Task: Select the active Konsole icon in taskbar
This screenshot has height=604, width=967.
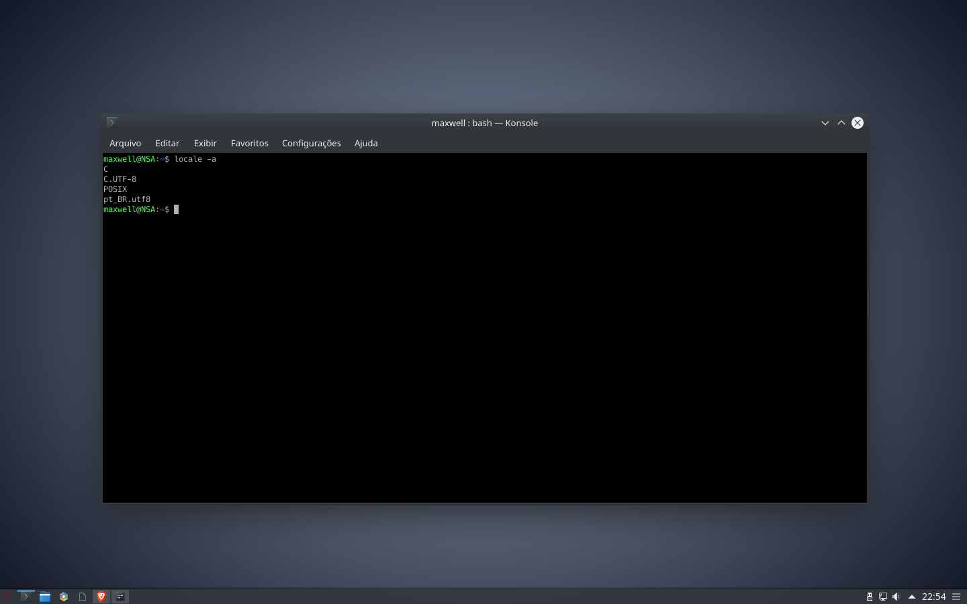Action: [x=26, y=596]
